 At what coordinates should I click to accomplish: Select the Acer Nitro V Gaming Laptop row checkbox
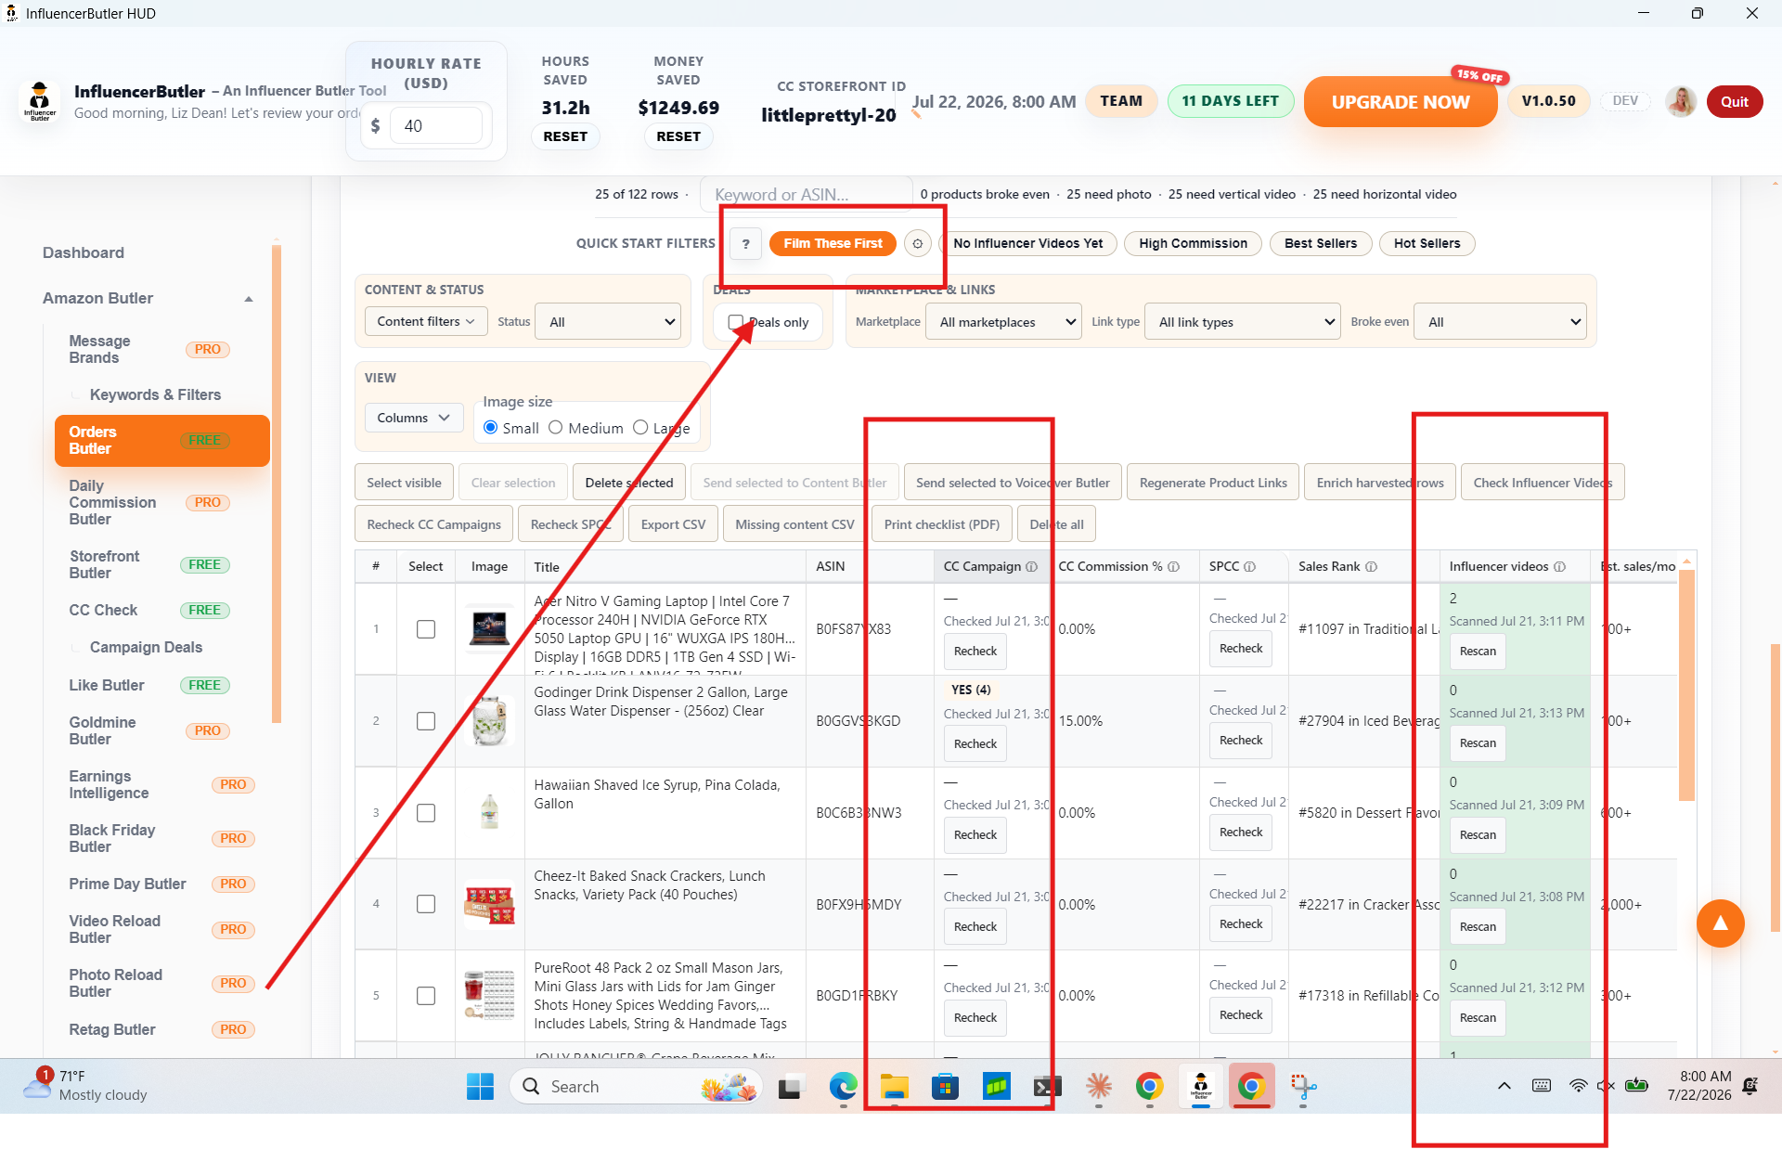tap(426, 629)
